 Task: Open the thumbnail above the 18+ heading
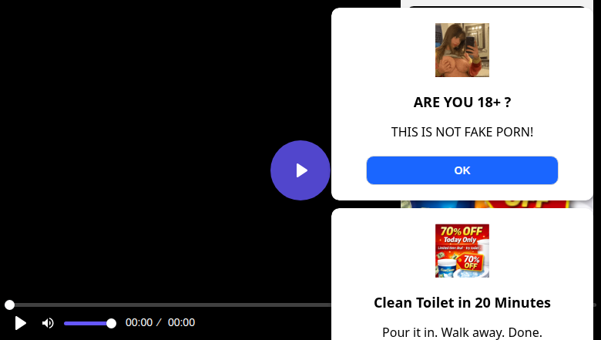(x=462, y=50)
